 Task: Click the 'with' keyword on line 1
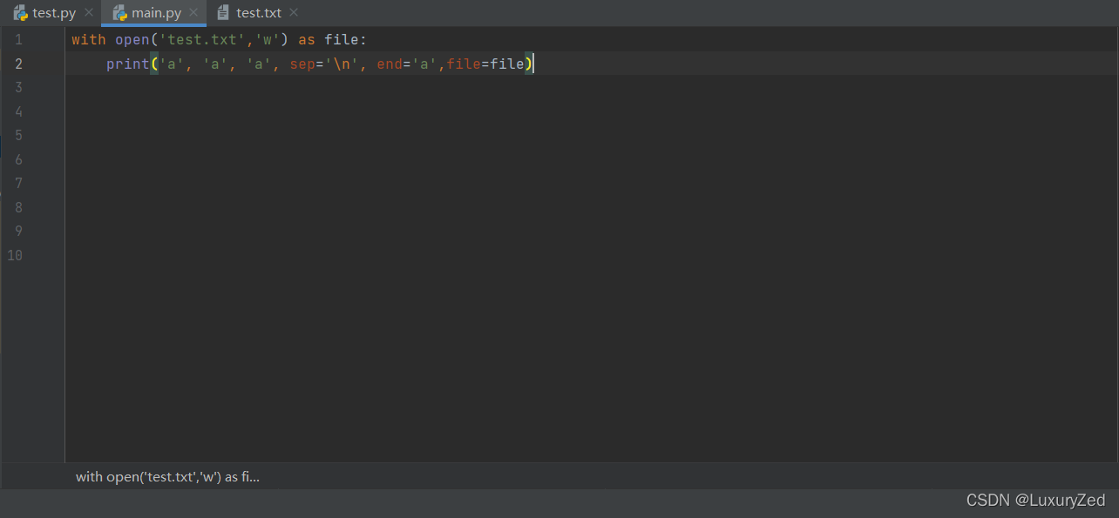click(89, 39)
